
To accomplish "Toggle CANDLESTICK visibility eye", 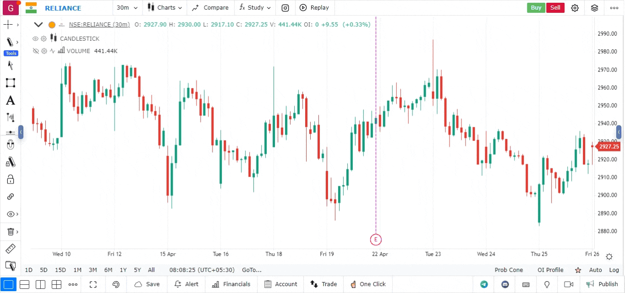I will coord(35,38).
